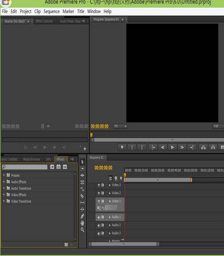Go to In point in Program monitor
Image resolution: width=224 pixels, height=256 pixels.
pyautogui.click(x=153, y=147)
